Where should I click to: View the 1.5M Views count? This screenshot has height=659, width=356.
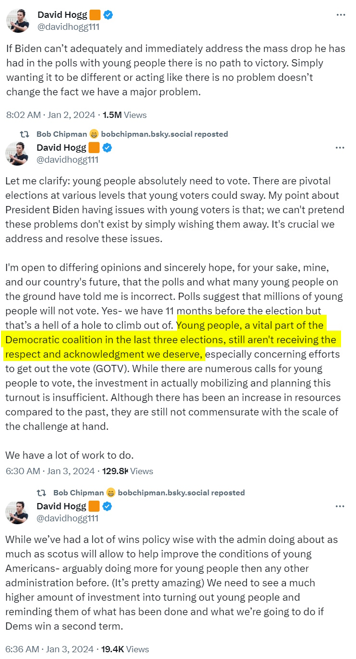coord(125,115)
